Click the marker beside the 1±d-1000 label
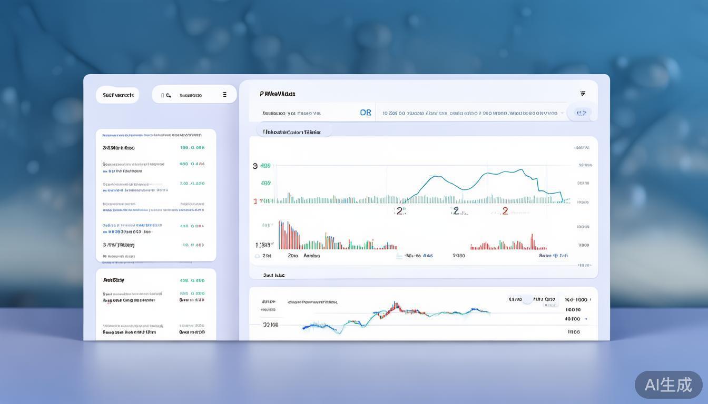 pos(590,300)
